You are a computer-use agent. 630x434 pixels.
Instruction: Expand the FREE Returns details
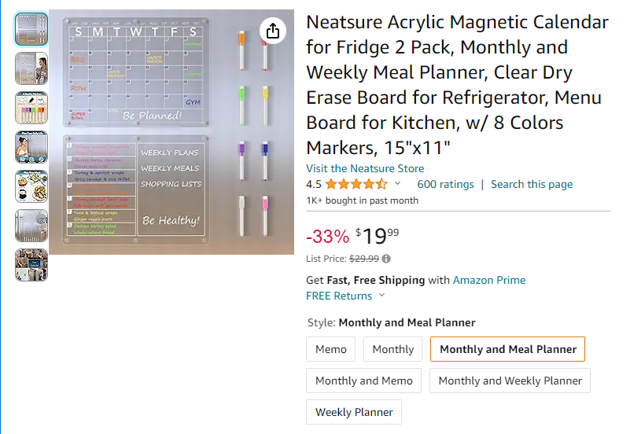(381, 296)
